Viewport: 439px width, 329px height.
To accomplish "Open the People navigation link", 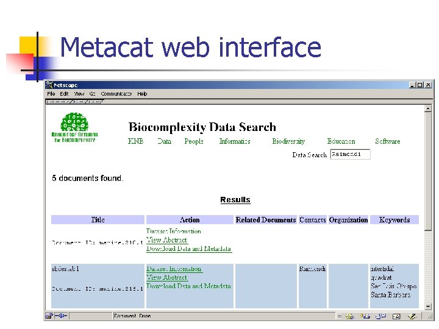I will [194, 141].
